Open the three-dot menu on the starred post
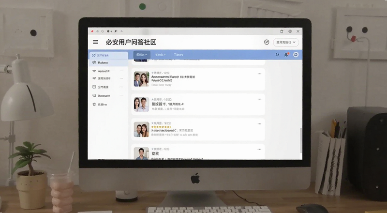Screen dimensions: 387x213 tap(259, 124)
